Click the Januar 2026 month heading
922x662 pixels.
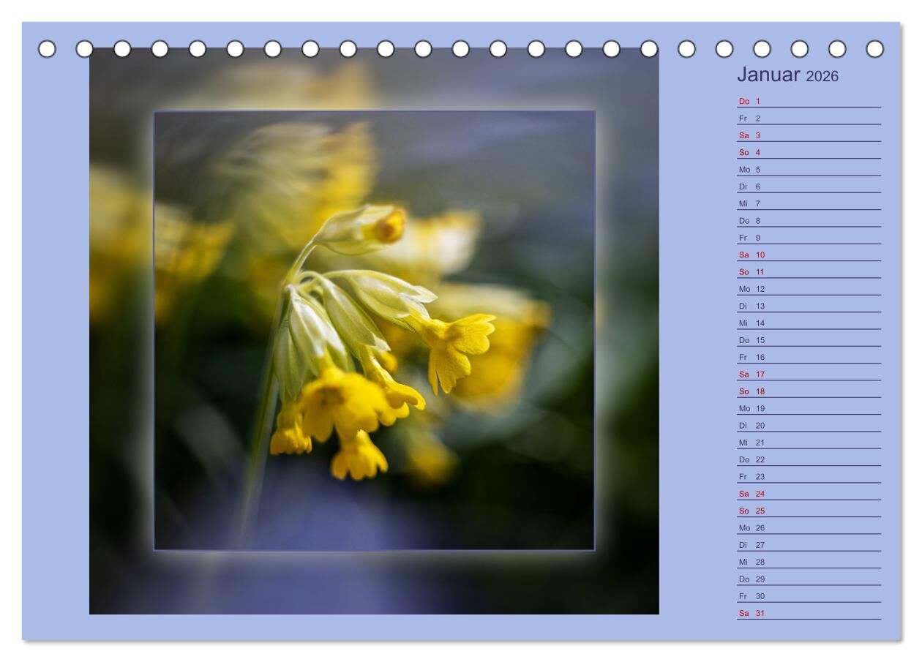[x=787, y=75]
